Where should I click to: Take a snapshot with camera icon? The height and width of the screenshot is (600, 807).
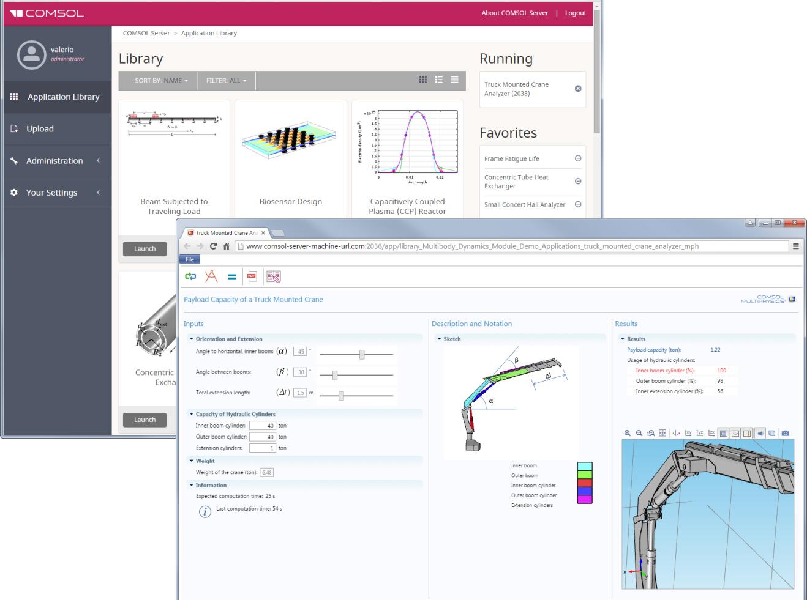pos(785,433)
